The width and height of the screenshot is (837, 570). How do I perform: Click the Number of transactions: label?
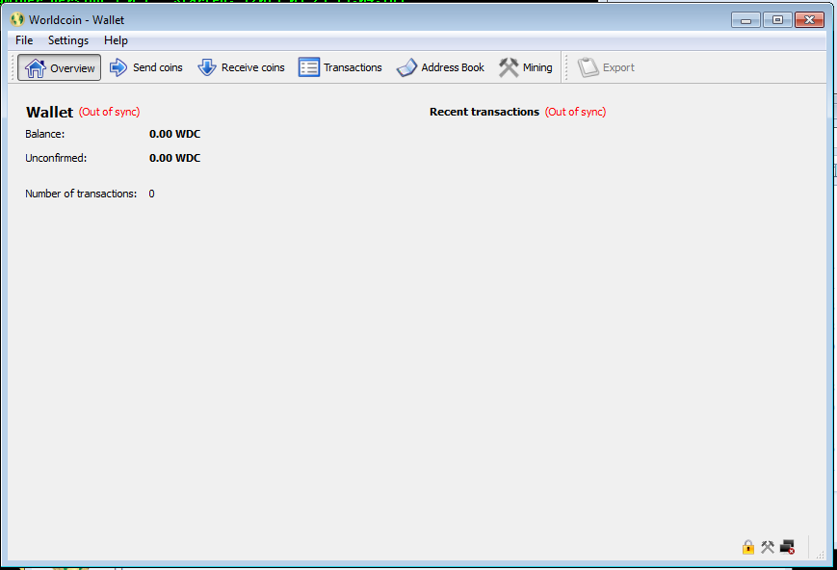click(x=81, y=194)
